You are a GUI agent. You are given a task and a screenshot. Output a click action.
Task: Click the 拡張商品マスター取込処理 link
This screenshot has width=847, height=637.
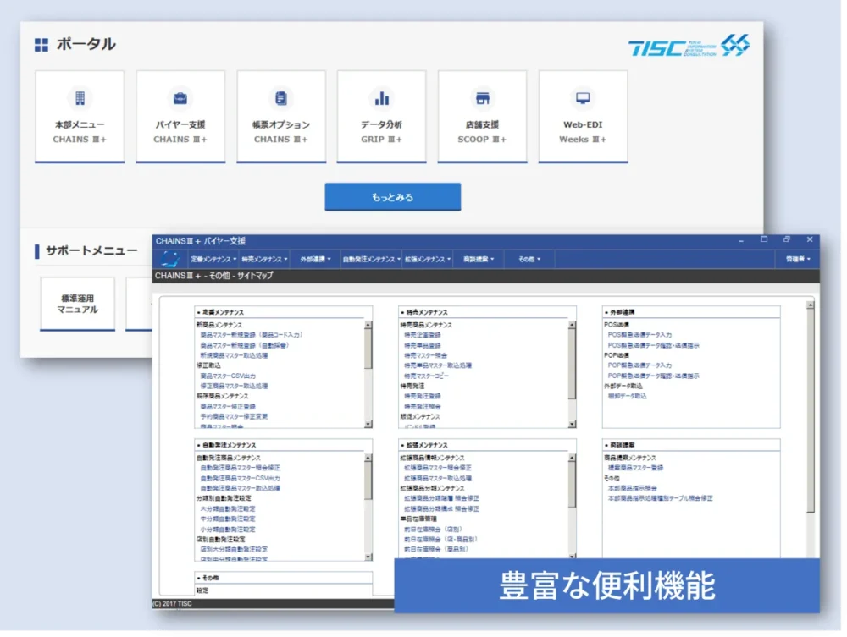click(x=438, y=479)
